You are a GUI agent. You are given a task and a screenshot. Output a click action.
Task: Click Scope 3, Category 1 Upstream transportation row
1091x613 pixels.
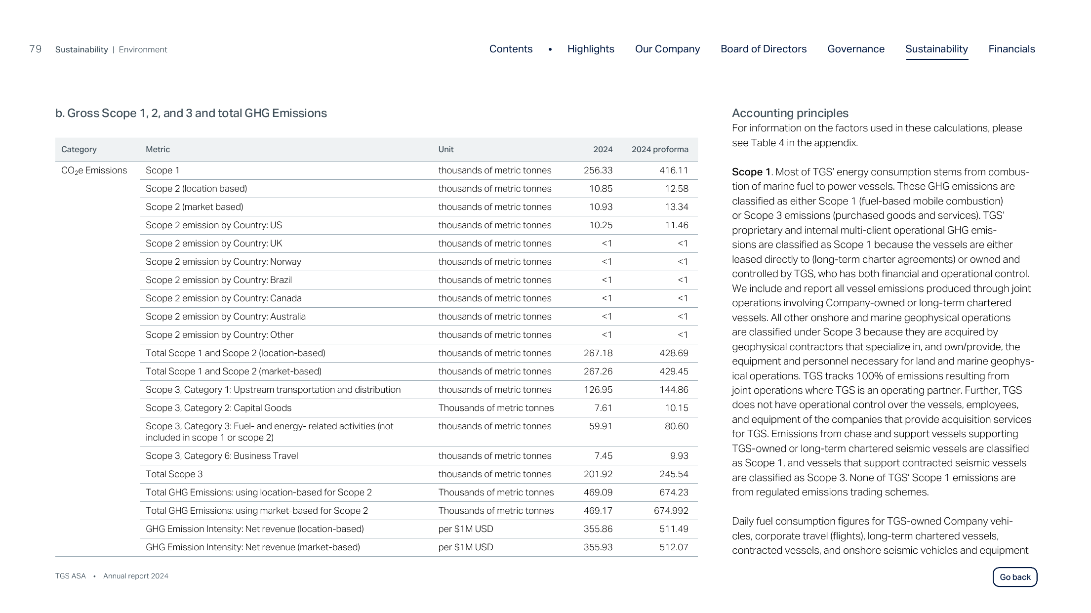click(x=419, y=390)
